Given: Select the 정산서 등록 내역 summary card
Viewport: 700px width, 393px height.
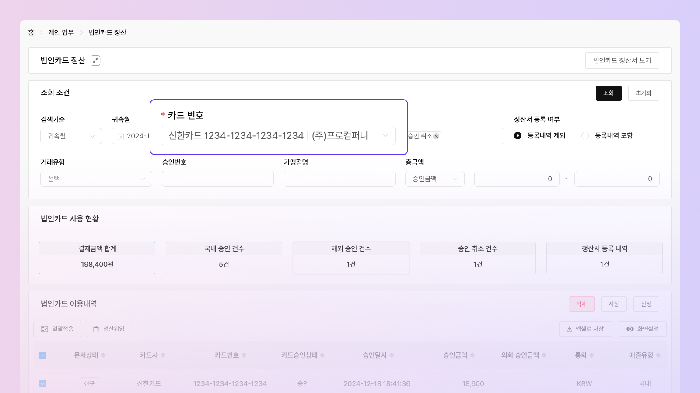Looking at the screenshot, I should coord(605,258).
